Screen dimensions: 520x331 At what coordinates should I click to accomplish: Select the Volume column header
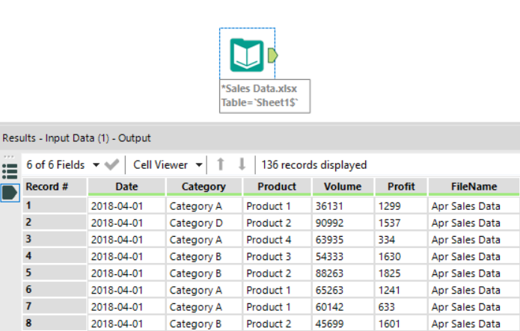[x=343, y=187]
